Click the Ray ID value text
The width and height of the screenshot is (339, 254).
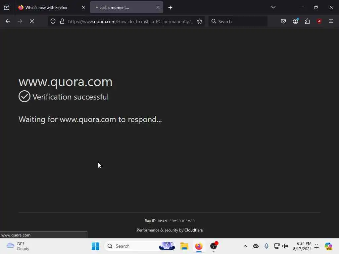[x=176, y=221]
